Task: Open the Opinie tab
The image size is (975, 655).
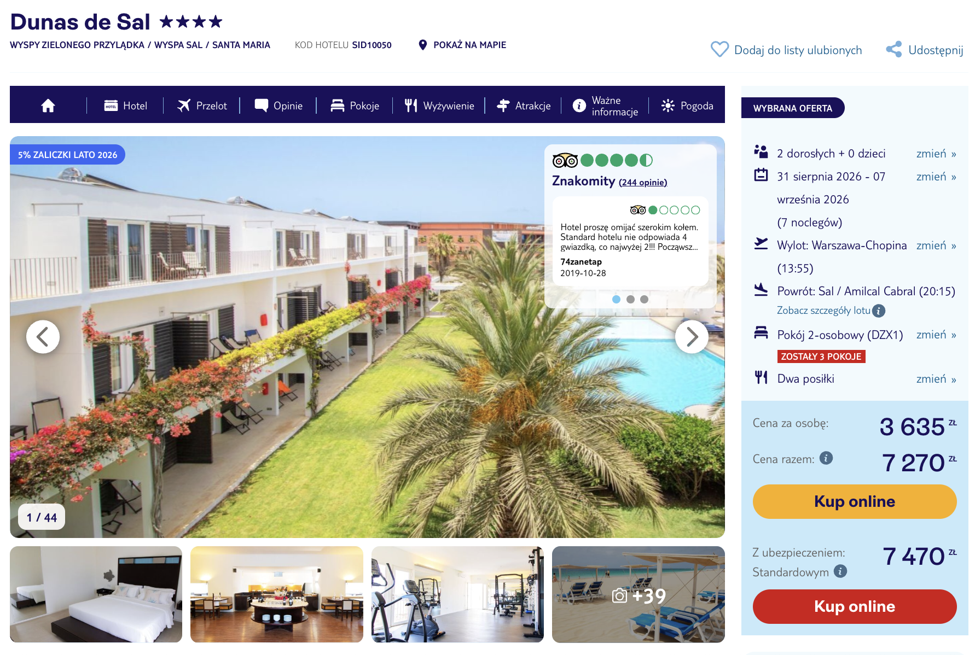Action: [x=278, y=106]
